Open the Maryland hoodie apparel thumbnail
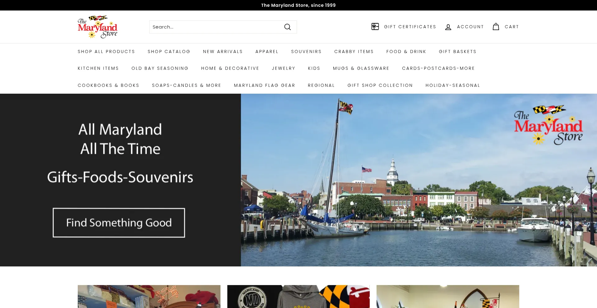The image size is (597, 308). tap(298, 296)
